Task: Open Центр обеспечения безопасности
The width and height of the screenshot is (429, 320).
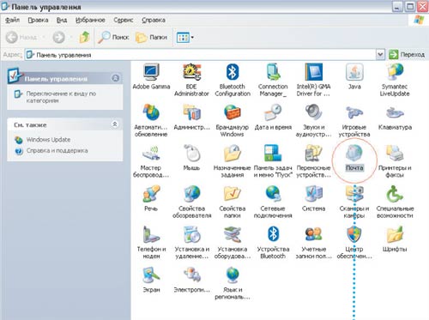Action: pos(354,243)
